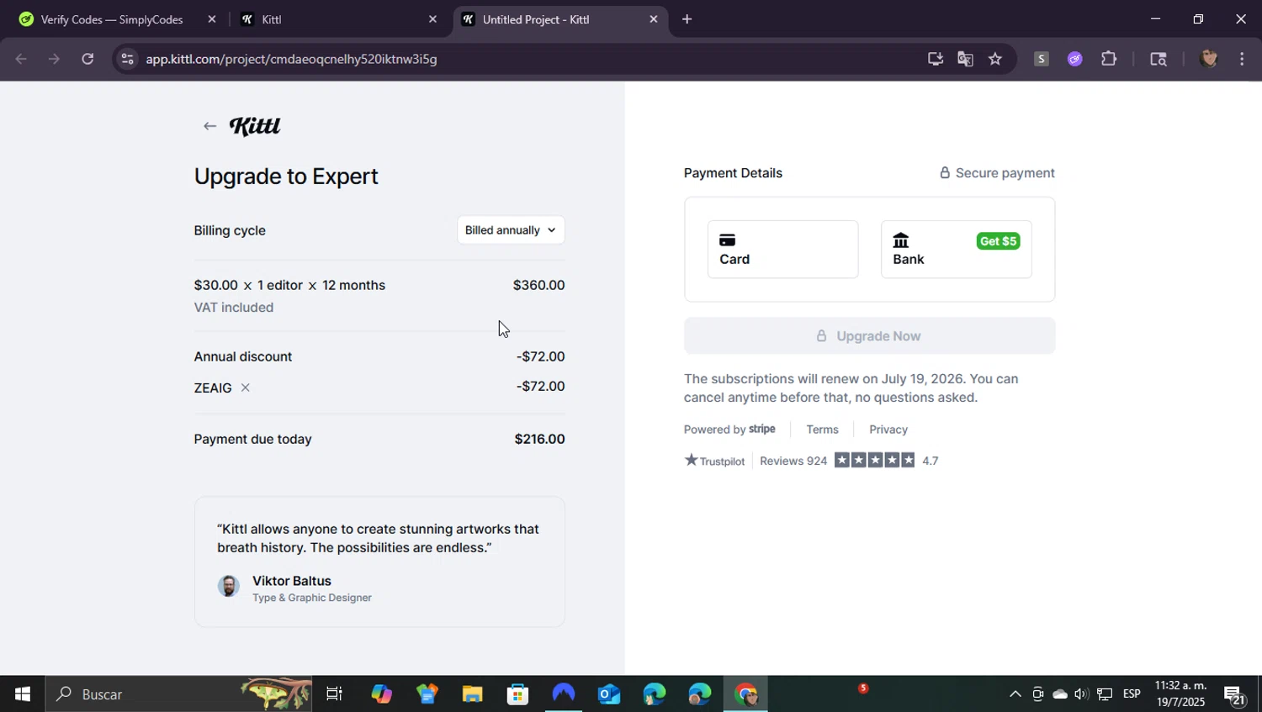Open the Privacy link

(888, 430)
